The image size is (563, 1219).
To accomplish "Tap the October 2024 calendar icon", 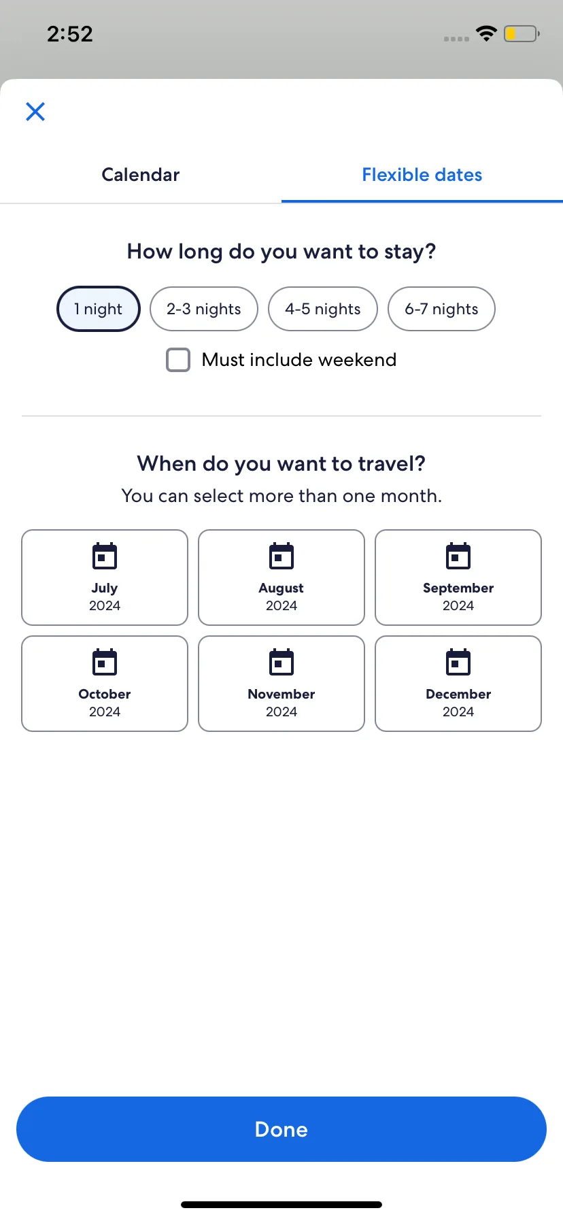I will (105, 662).
